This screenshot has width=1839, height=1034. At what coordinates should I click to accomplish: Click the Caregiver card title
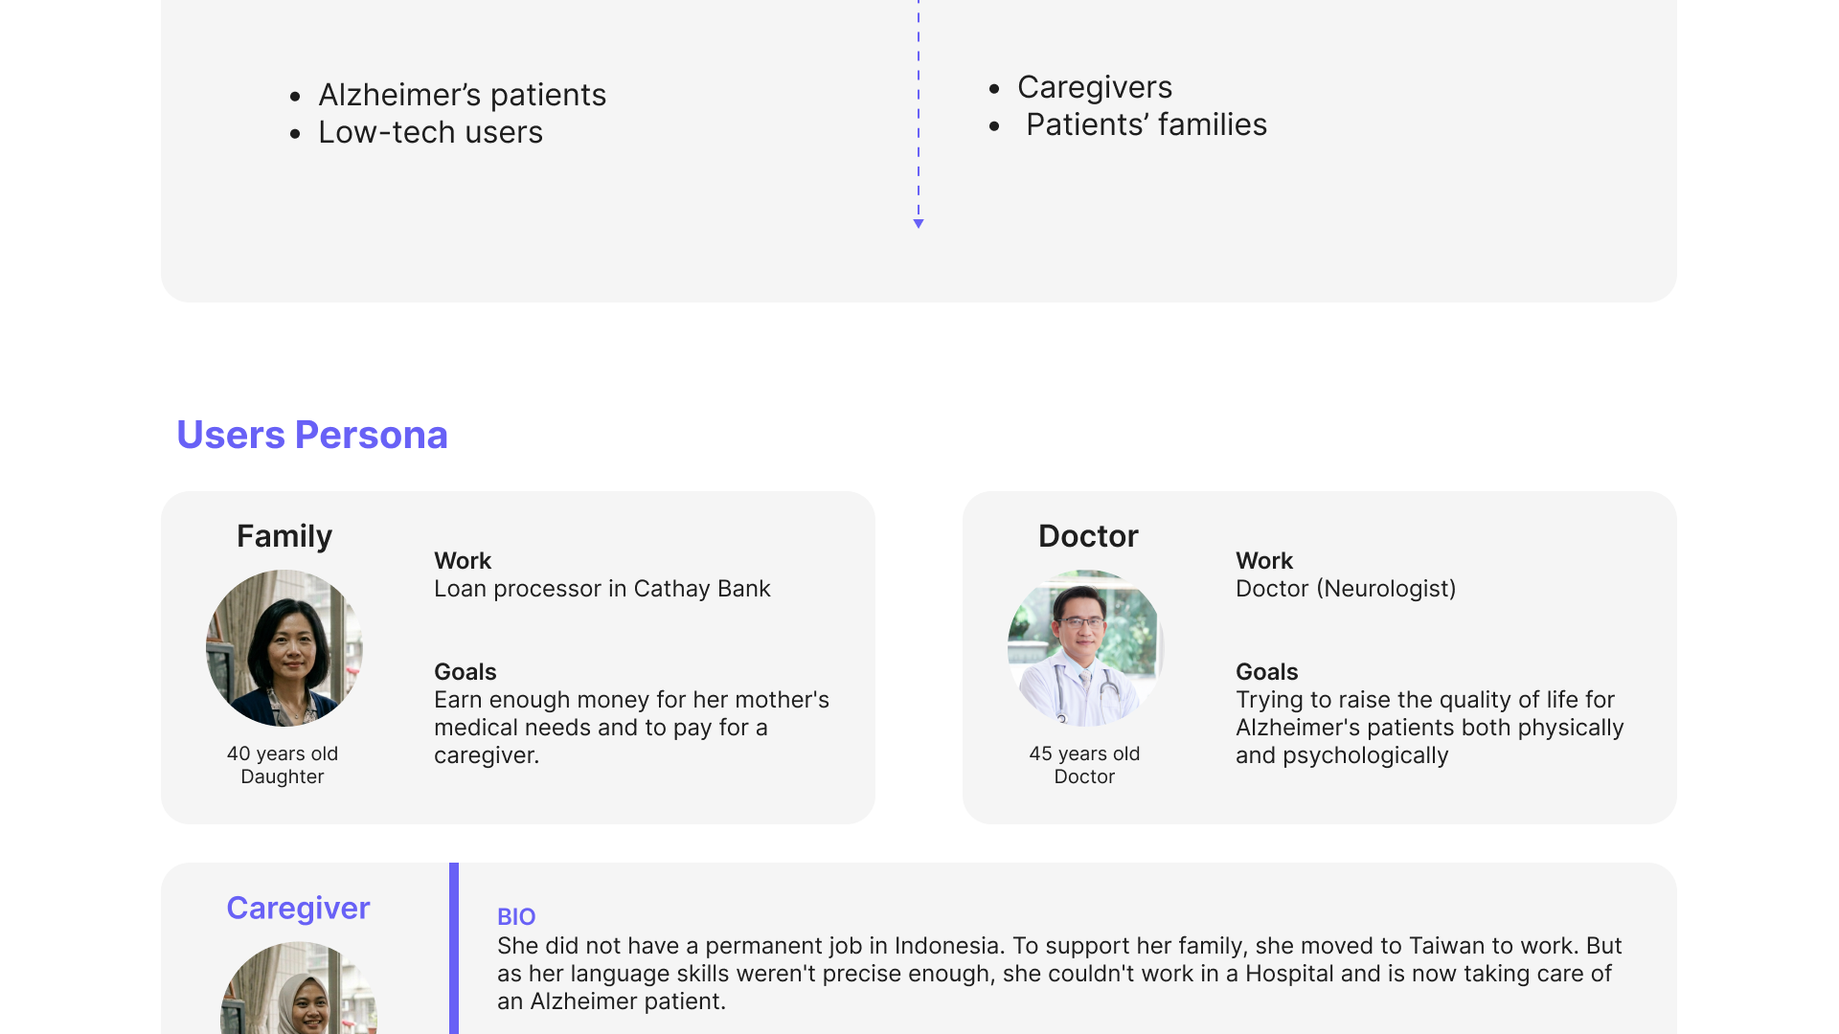click(x=298, y=908)
